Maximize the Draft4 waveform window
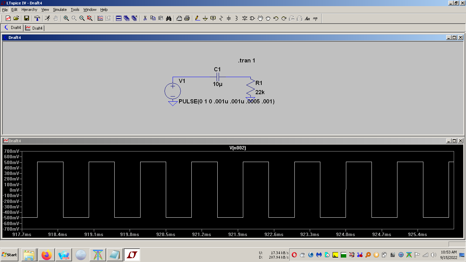Viewport: 466px width, 262px height. coord(454,141)
